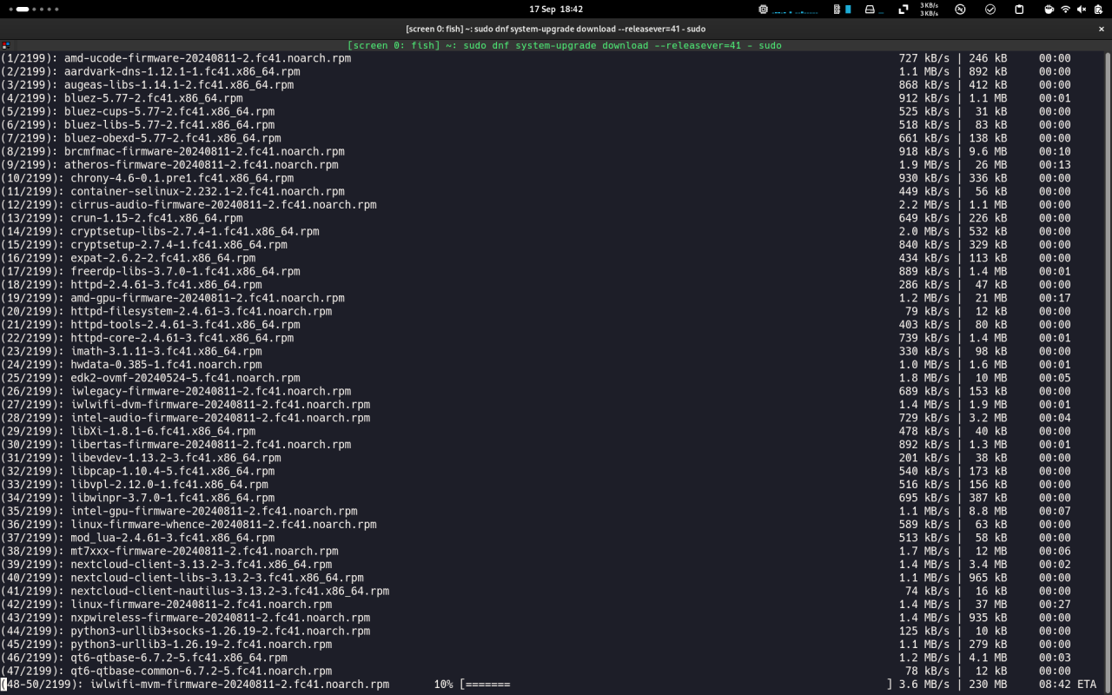Enable location via the crossed compass icon

coord(960,10)
